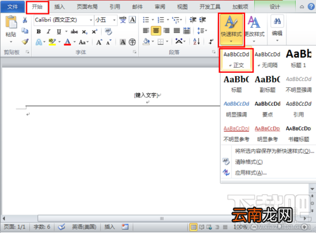This screenshot has width=316, height=233.
Task: Select the Format Painter brush
Action: tap(25, 41)
